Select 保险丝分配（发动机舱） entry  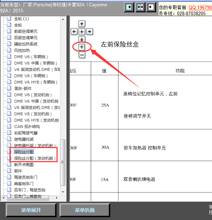click(35, 158)
